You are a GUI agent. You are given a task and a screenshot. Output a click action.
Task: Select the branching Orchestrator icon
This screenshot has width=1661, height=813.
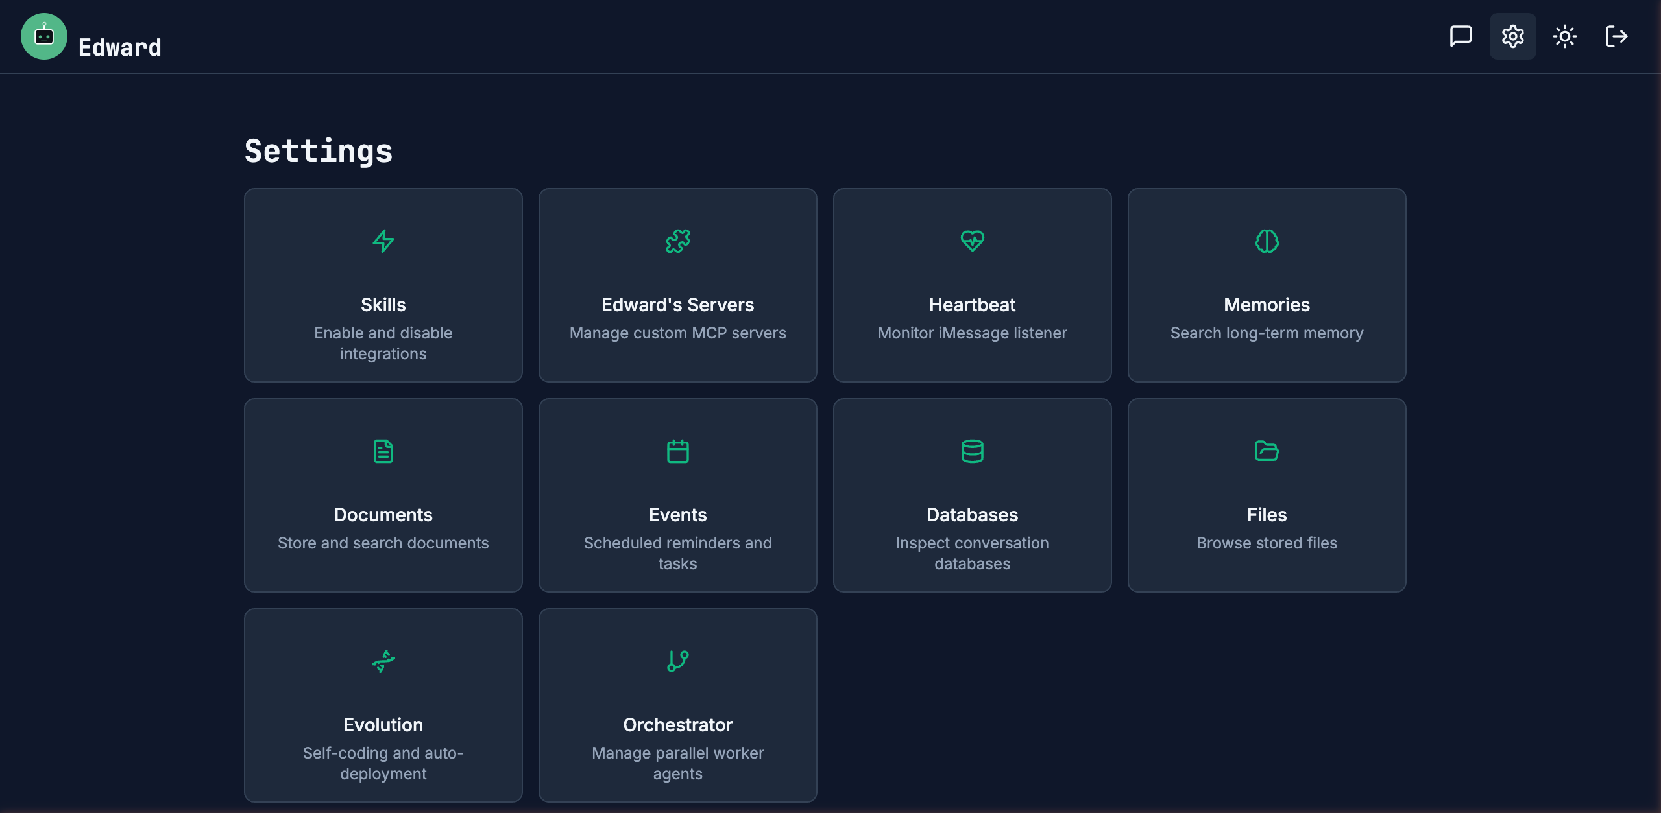click(677, 661)
